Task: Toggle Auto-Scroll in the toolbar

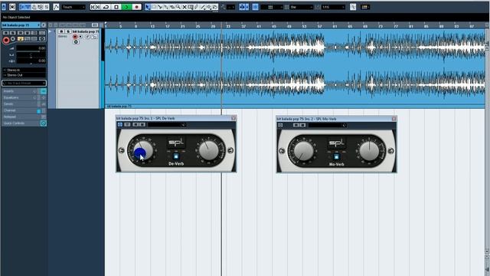Action: point(242,7)
